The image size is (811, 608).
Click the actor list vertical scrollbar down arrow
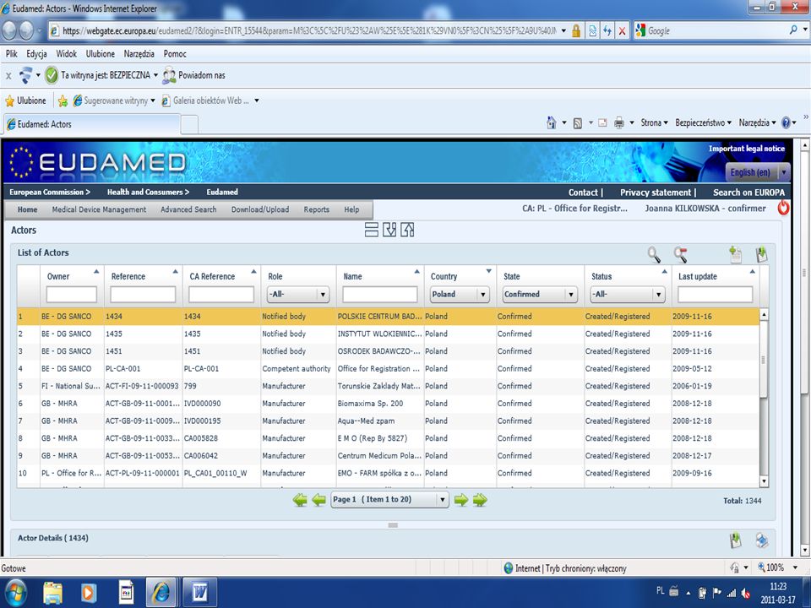point(764,481)
